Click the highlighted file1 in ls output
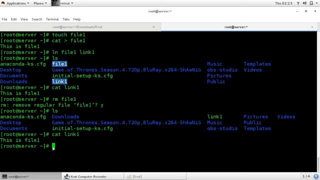 pyautogui.click(x=59, y=64)
